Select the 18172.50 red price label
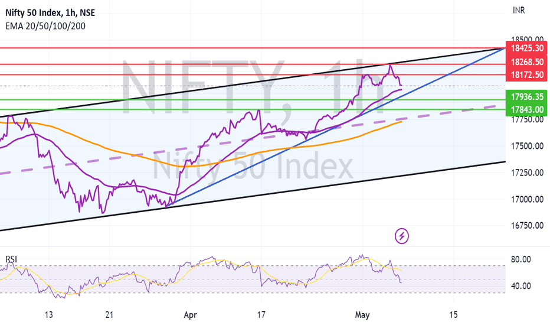The image size is (550, 325). 526,74
